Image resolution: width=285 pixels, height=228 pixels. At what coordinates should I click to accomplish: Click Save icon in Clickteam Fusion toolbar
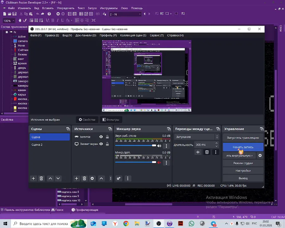(14, 14)
